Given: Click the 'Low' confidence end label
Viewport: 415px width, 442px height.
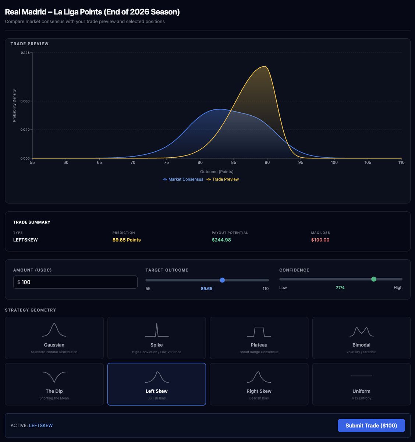Looking at the screenshot, I should [283, 288].
